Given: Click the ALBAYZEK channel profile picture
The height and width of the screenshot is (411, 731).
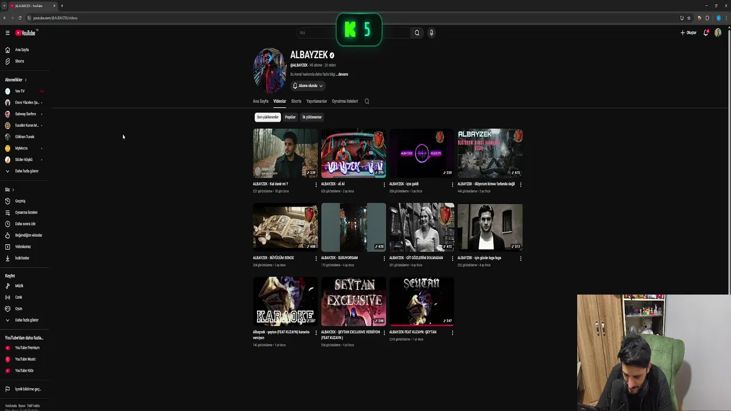Looking at the screenshot, I should [270, 70].
